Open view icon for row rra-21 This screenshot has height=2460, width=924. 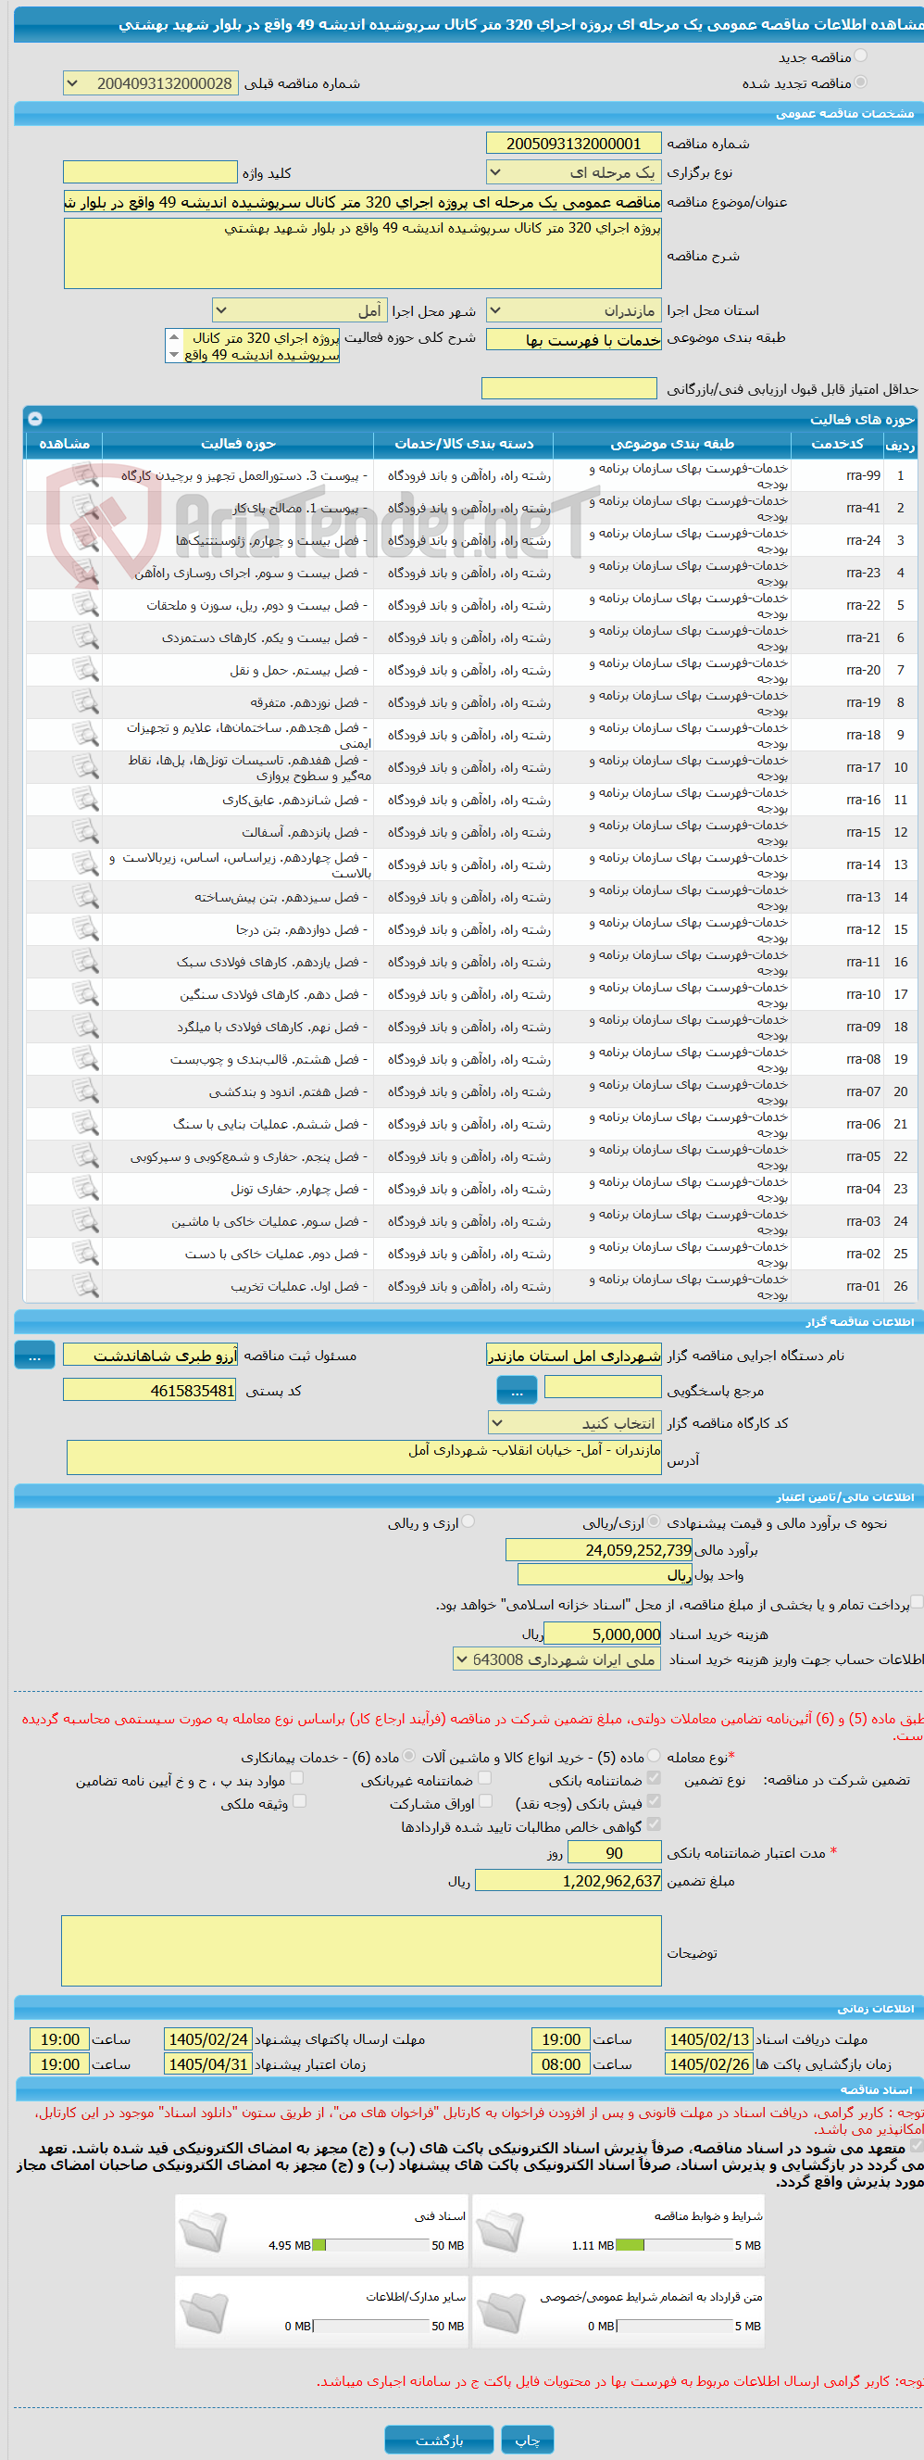tap(86, 637)
